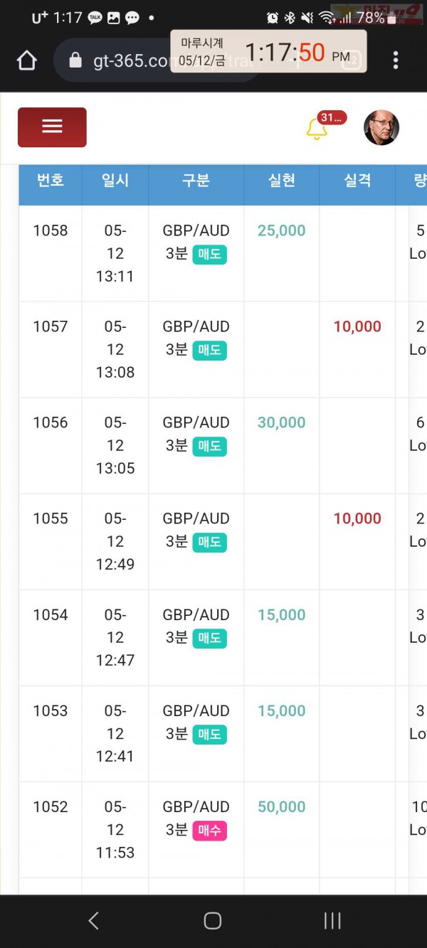Open Chrome three-dot menu
Image resolution: width=427 pixels, height=948 pixels.
click(396, 60)
